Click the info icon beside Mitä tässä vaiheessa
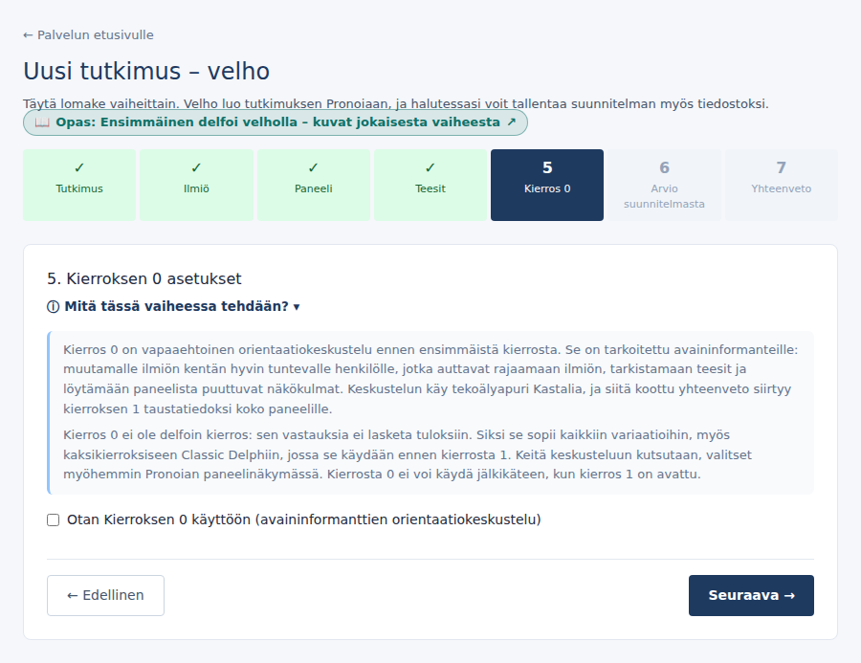This screenshot has height=663, width=861. click(54, 306)
